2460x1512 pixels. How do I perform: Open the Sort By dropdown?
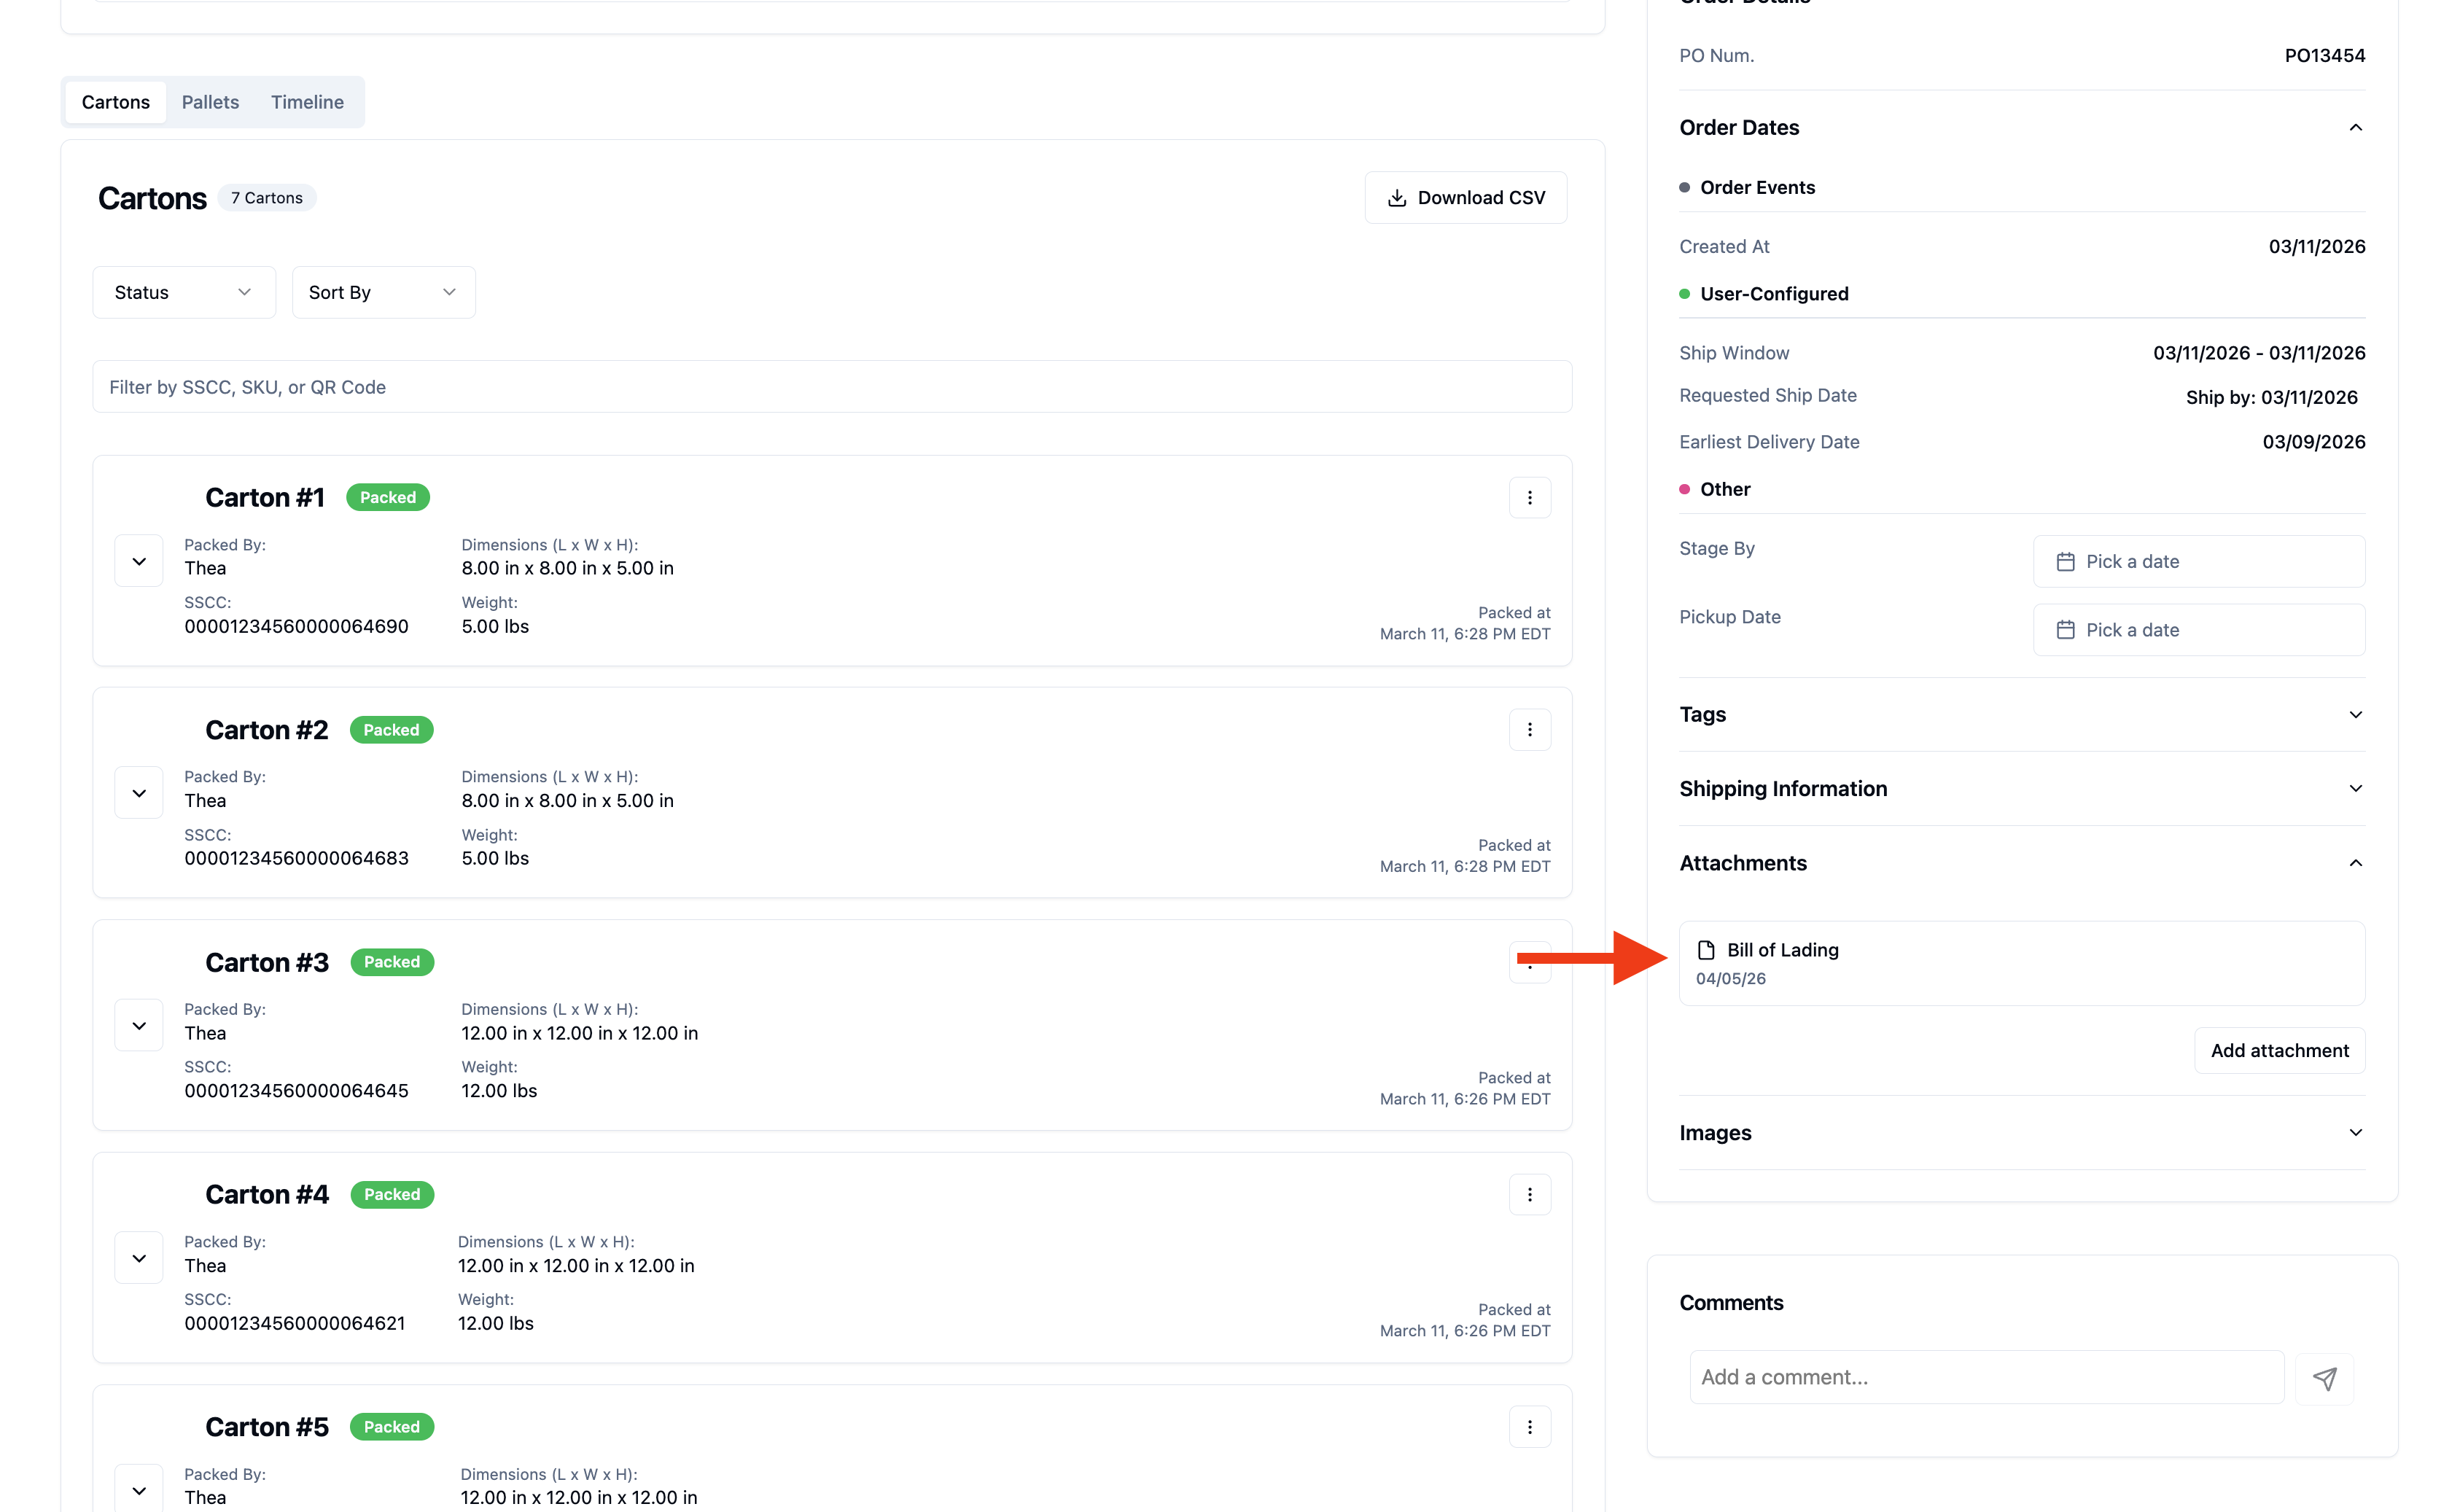click(x=383, y=292)
